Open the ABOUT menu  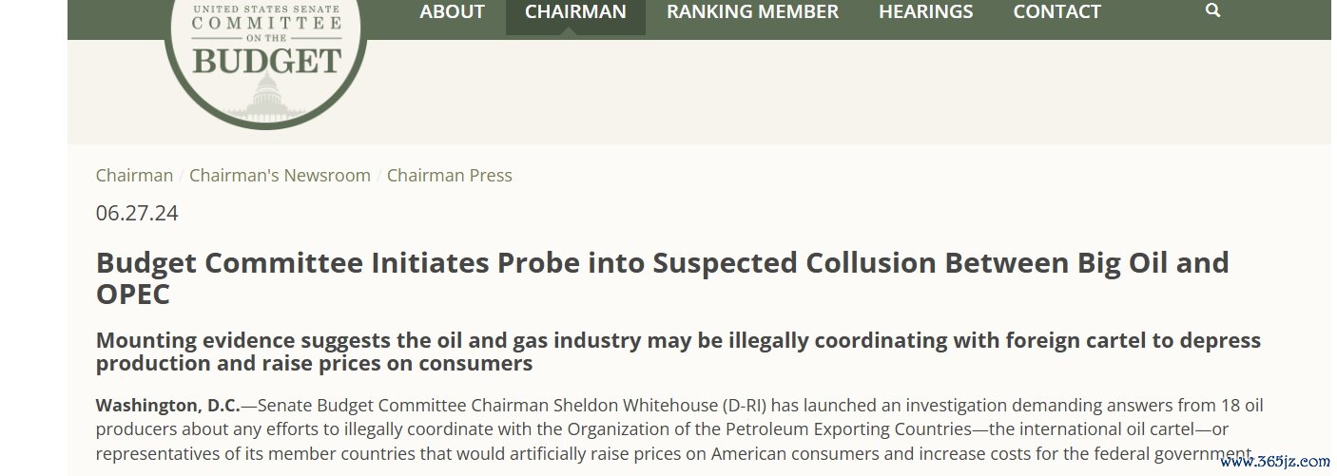coord(452,12)
